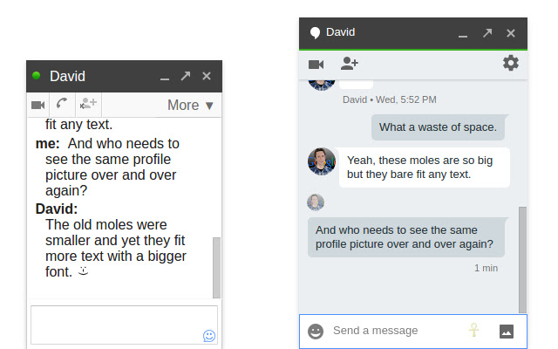
Task: Open Hangouts settings gear
Action: point(511,63)
